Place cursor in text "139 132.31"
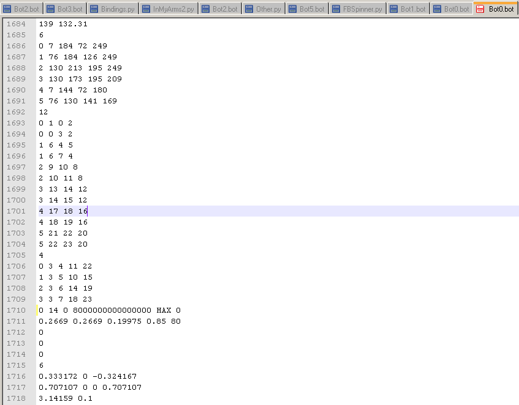The image size is (519, 405). 63,24
